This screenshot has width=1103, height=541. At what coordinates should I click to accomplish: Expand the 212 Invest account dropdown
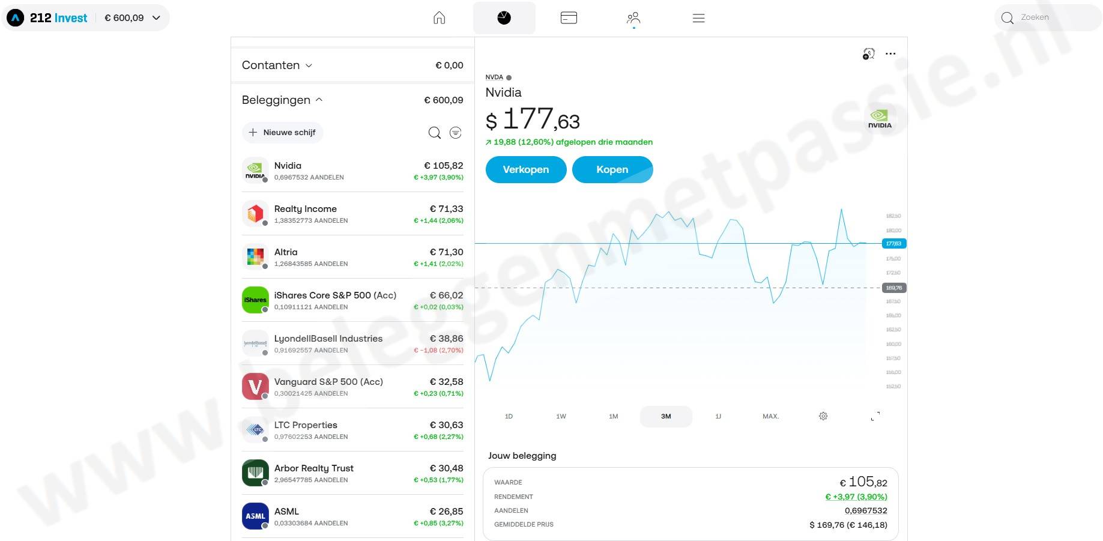[157, 18]
